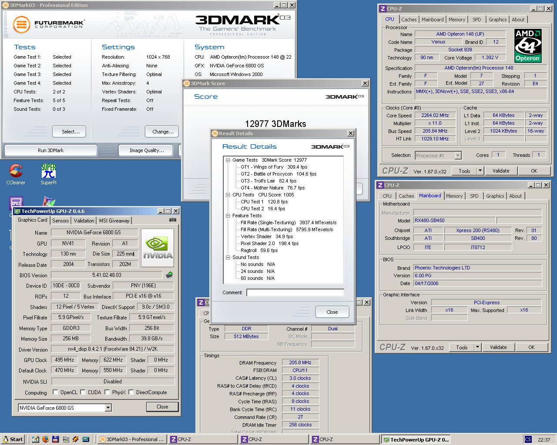Click Close button in GPU-Z
557x445 pixels.
(162, 407)
